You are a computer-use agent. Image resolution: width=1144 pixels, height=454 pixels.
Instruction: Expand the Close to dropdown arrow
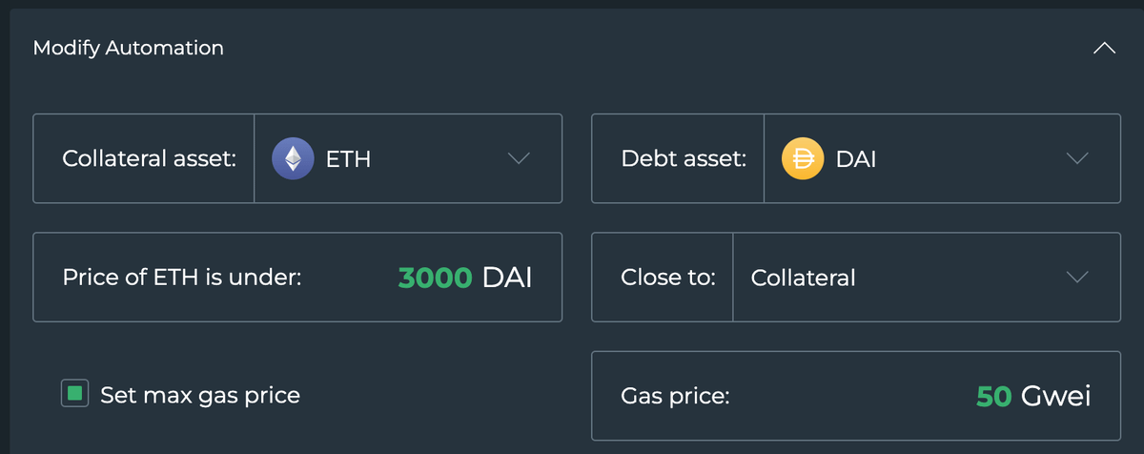pyautogui.click(x=1077, y=278)
